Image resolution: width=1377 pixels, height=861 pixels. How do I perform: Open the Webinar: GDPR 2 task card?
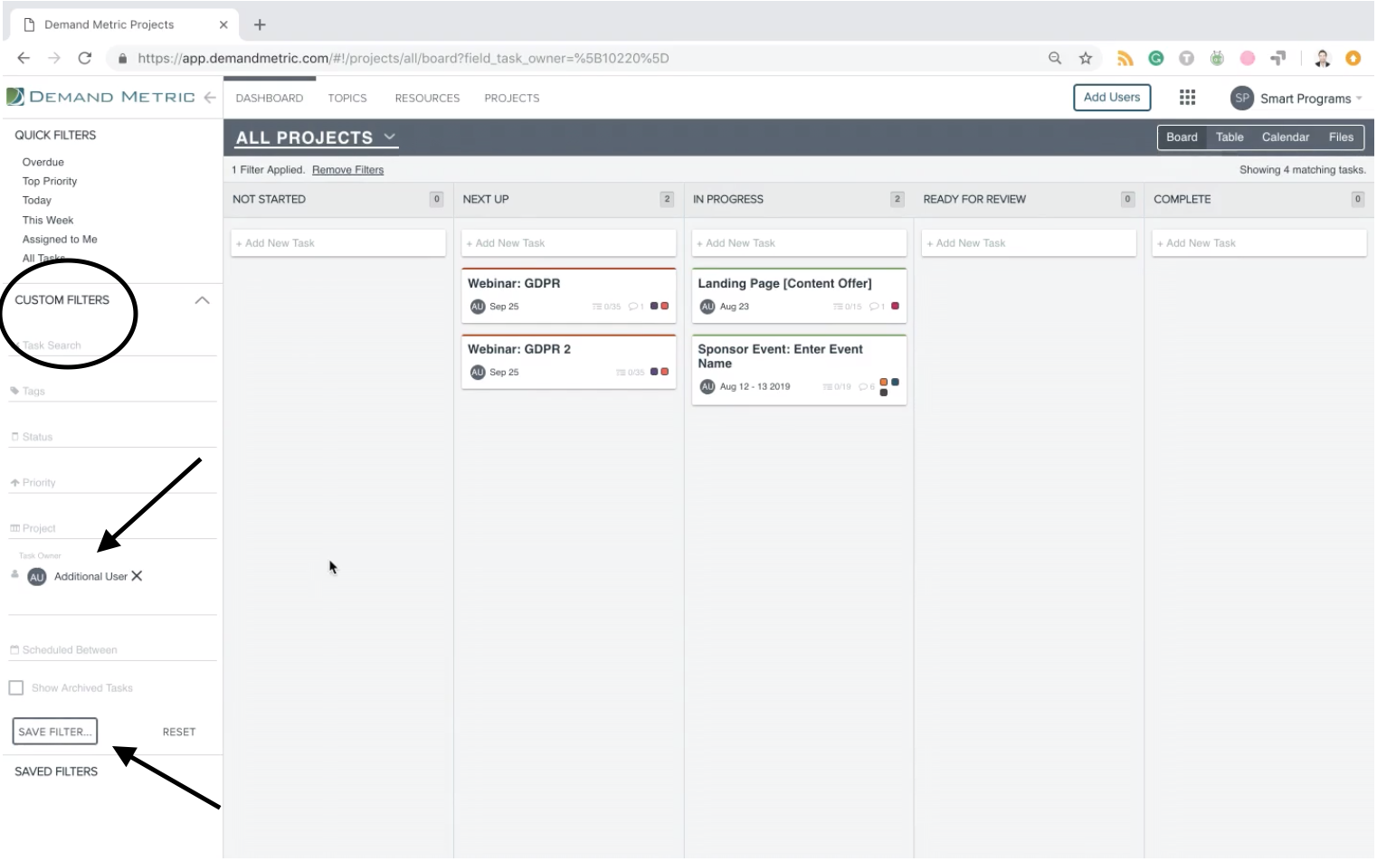click(569, 362)
